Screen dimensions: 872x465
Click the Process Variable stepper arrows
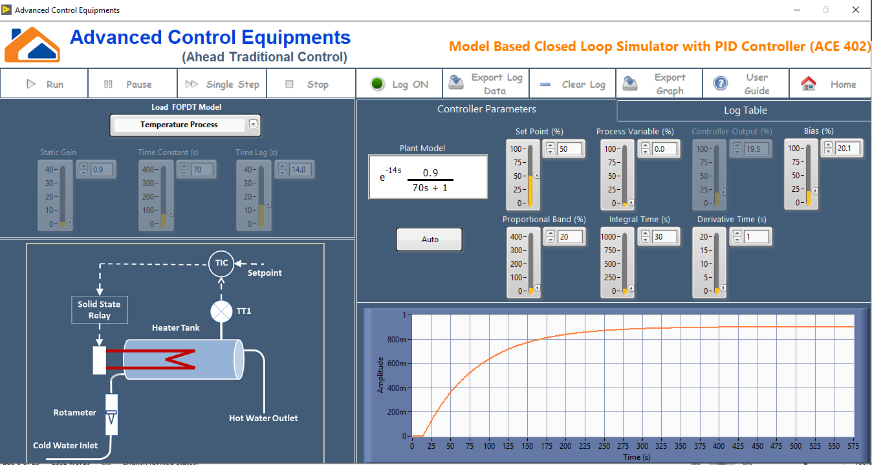[x=645, y=149]
